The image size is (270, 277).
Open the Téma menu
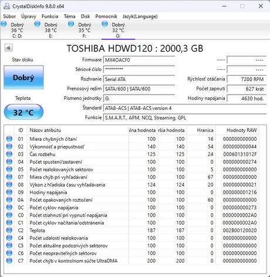[x=69, y=16]
